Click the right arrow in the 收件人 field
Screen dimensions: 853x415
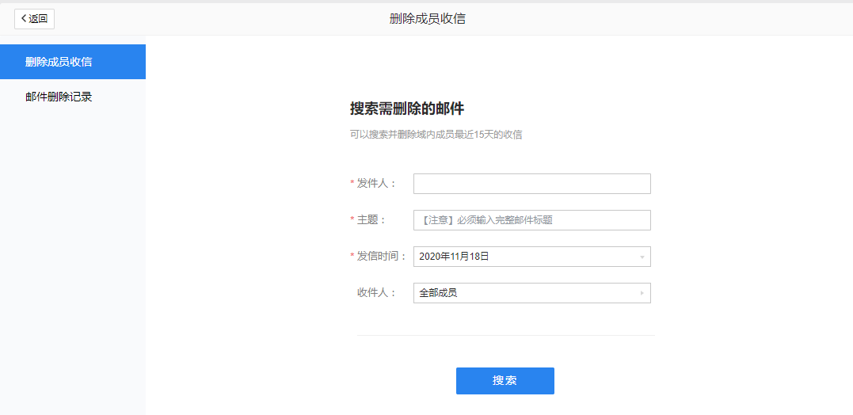(x=642, y=294)
